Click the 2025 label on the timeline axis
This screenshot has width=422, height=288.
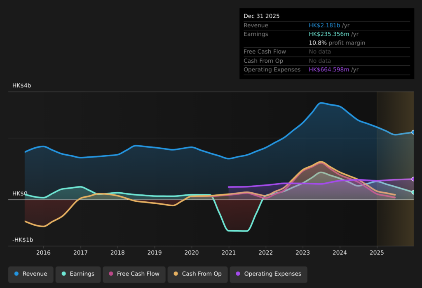pos(377,253)
